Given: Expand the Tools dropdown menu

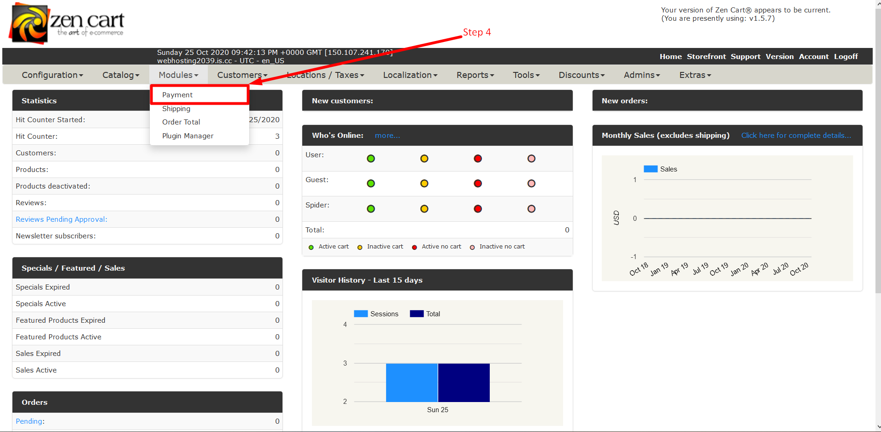Looking at the screenshot, I should point(526,75).
